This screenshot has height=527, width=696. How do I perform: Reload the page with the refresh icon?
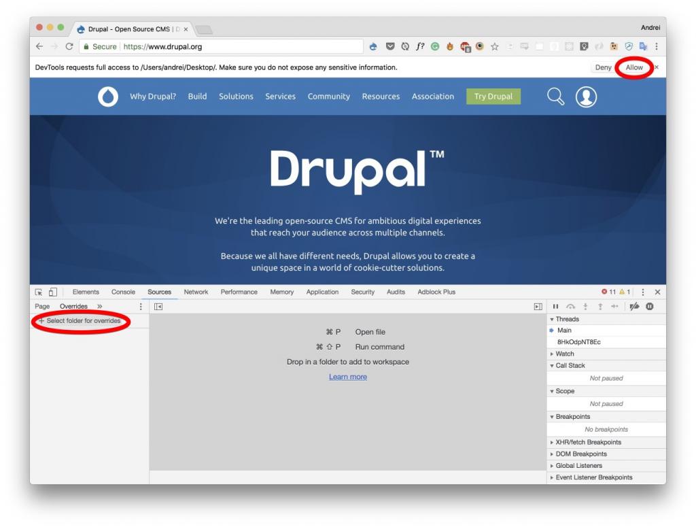click(x=69, y=46)
